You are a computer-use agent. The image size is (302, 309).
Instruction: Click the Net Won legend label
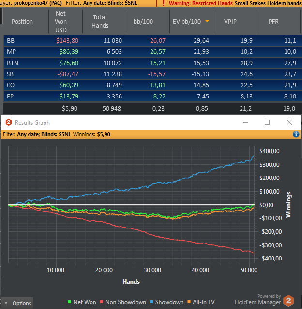(85, 302)
